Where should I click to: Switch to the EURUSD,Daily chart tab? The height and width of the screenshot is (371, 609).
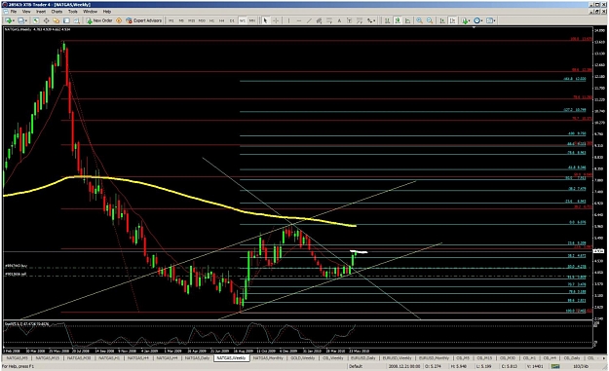363,357
